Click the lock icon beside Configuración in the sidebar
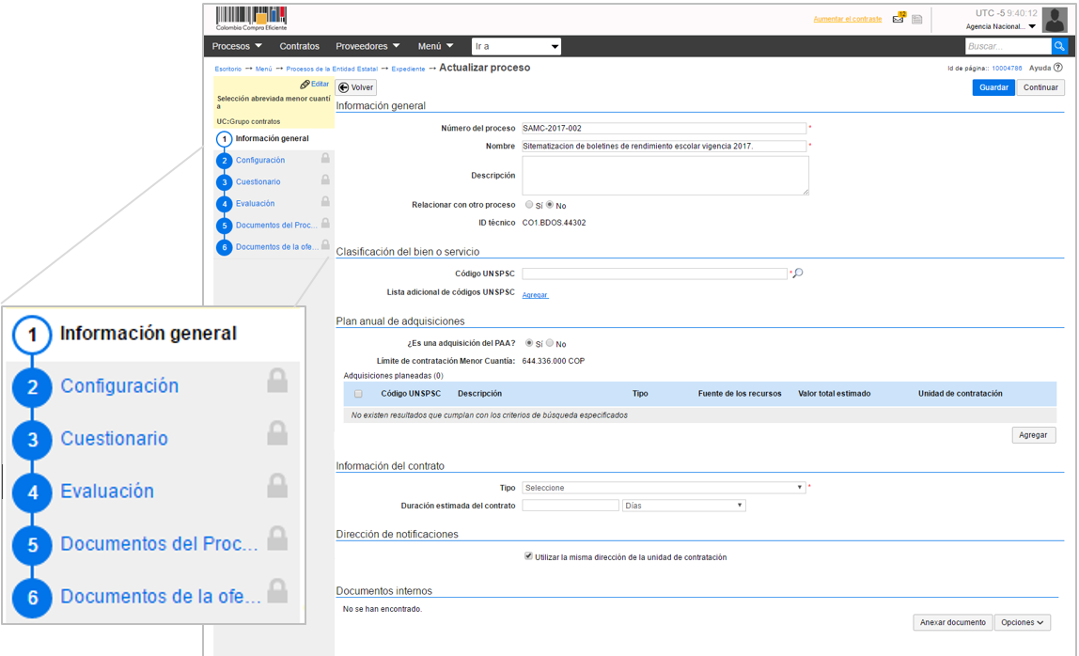This screenshot has width=1079, height=656. 325,158
